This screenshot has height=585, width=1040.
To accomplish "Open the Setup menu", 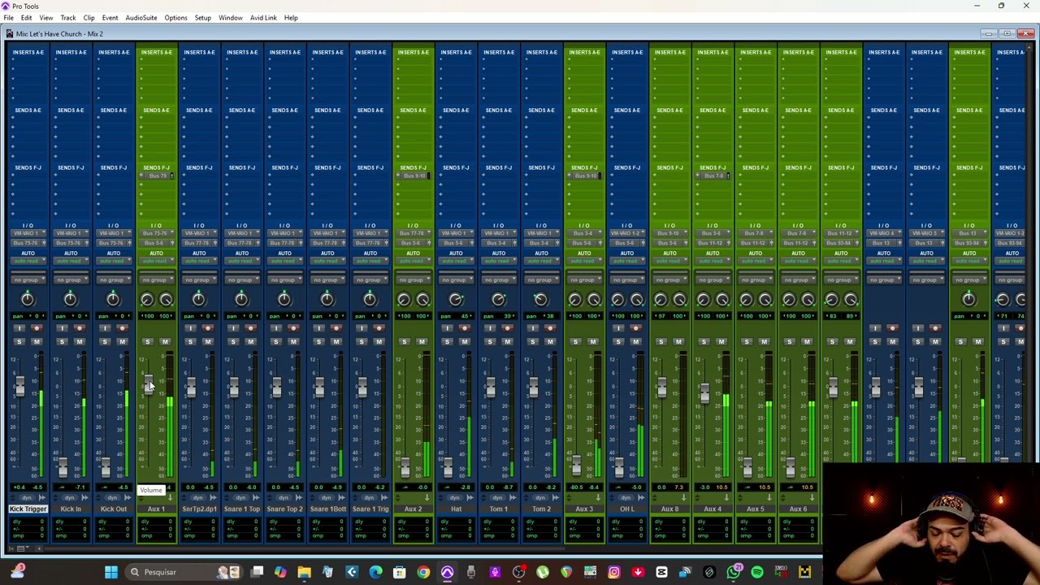I will click(202, 18).
